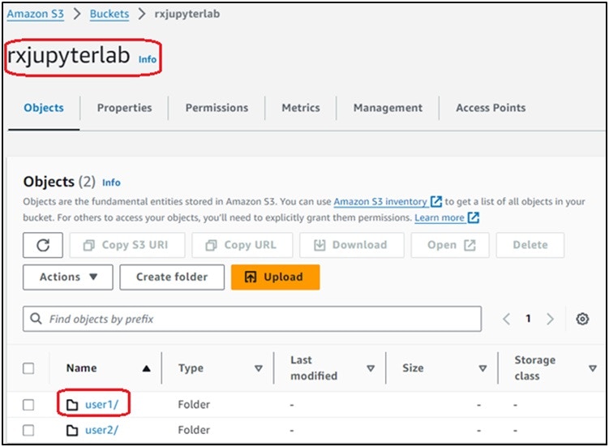Viewport: 609px width, 447px height.
Task: Click the orange Upload button
Action: pos(276,277)
